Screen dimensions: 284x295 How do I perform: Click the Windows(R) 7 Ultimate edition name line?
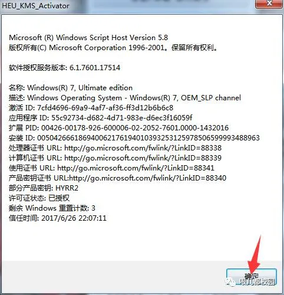(x=71, y=88)
